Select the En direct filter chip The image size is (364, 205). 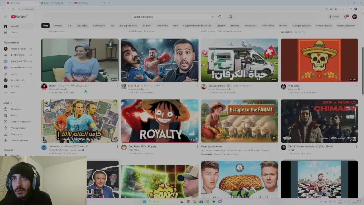147,26
